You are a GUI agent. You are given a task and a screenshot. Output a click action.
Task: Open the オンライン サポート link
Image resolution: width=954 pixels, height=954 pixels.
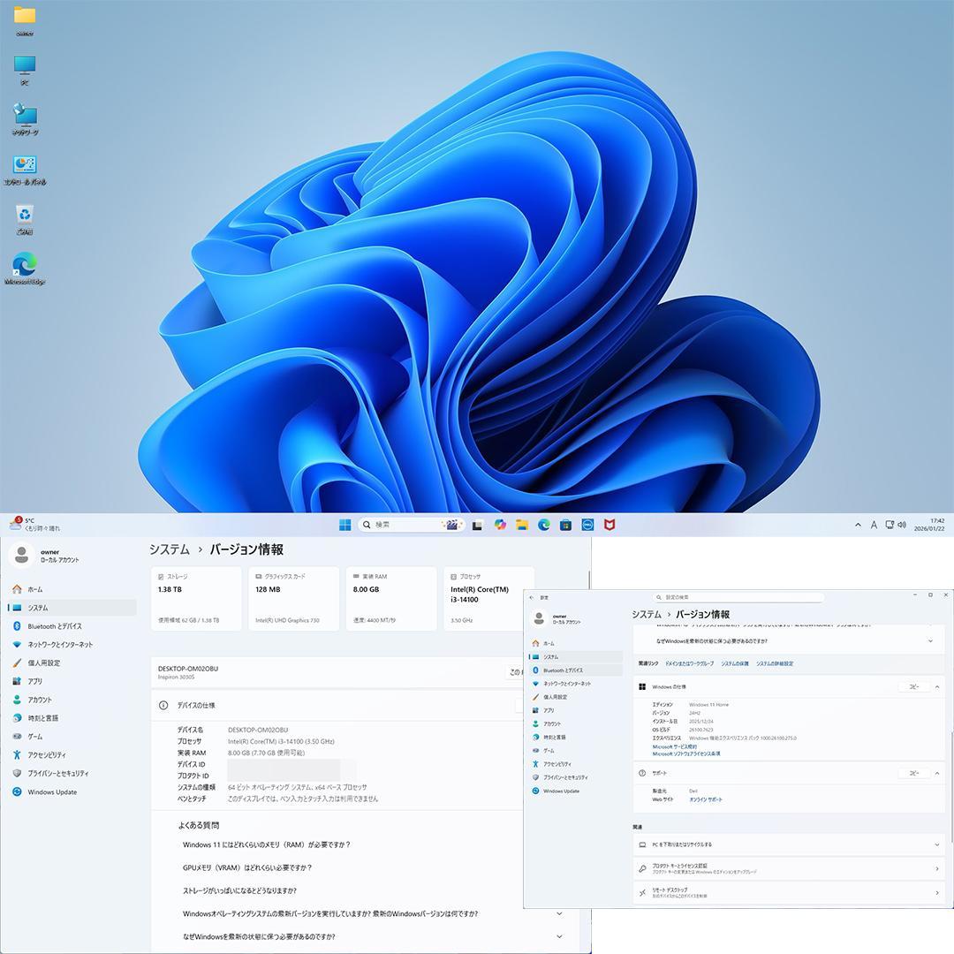[705, 799]
